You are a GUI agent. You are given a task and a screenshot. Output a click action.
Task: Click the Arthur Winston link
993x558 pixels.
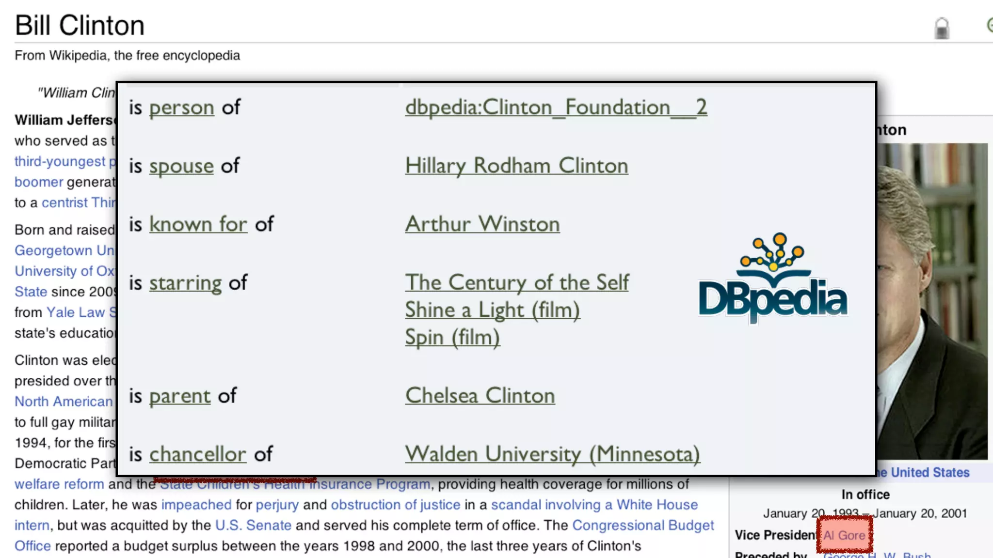coord(482,225)
